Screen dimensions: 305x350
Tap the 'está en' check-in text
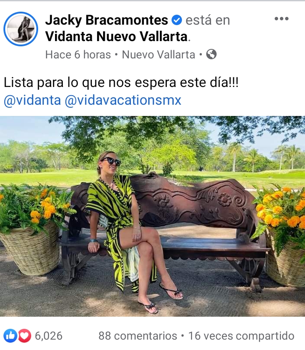(x=208, y=20)
